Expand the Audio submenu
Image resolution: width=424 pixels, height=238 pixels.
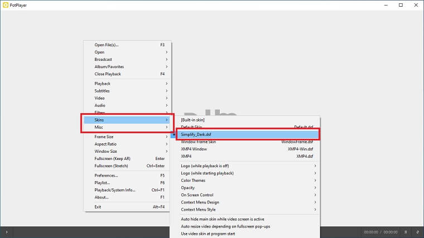127,106
